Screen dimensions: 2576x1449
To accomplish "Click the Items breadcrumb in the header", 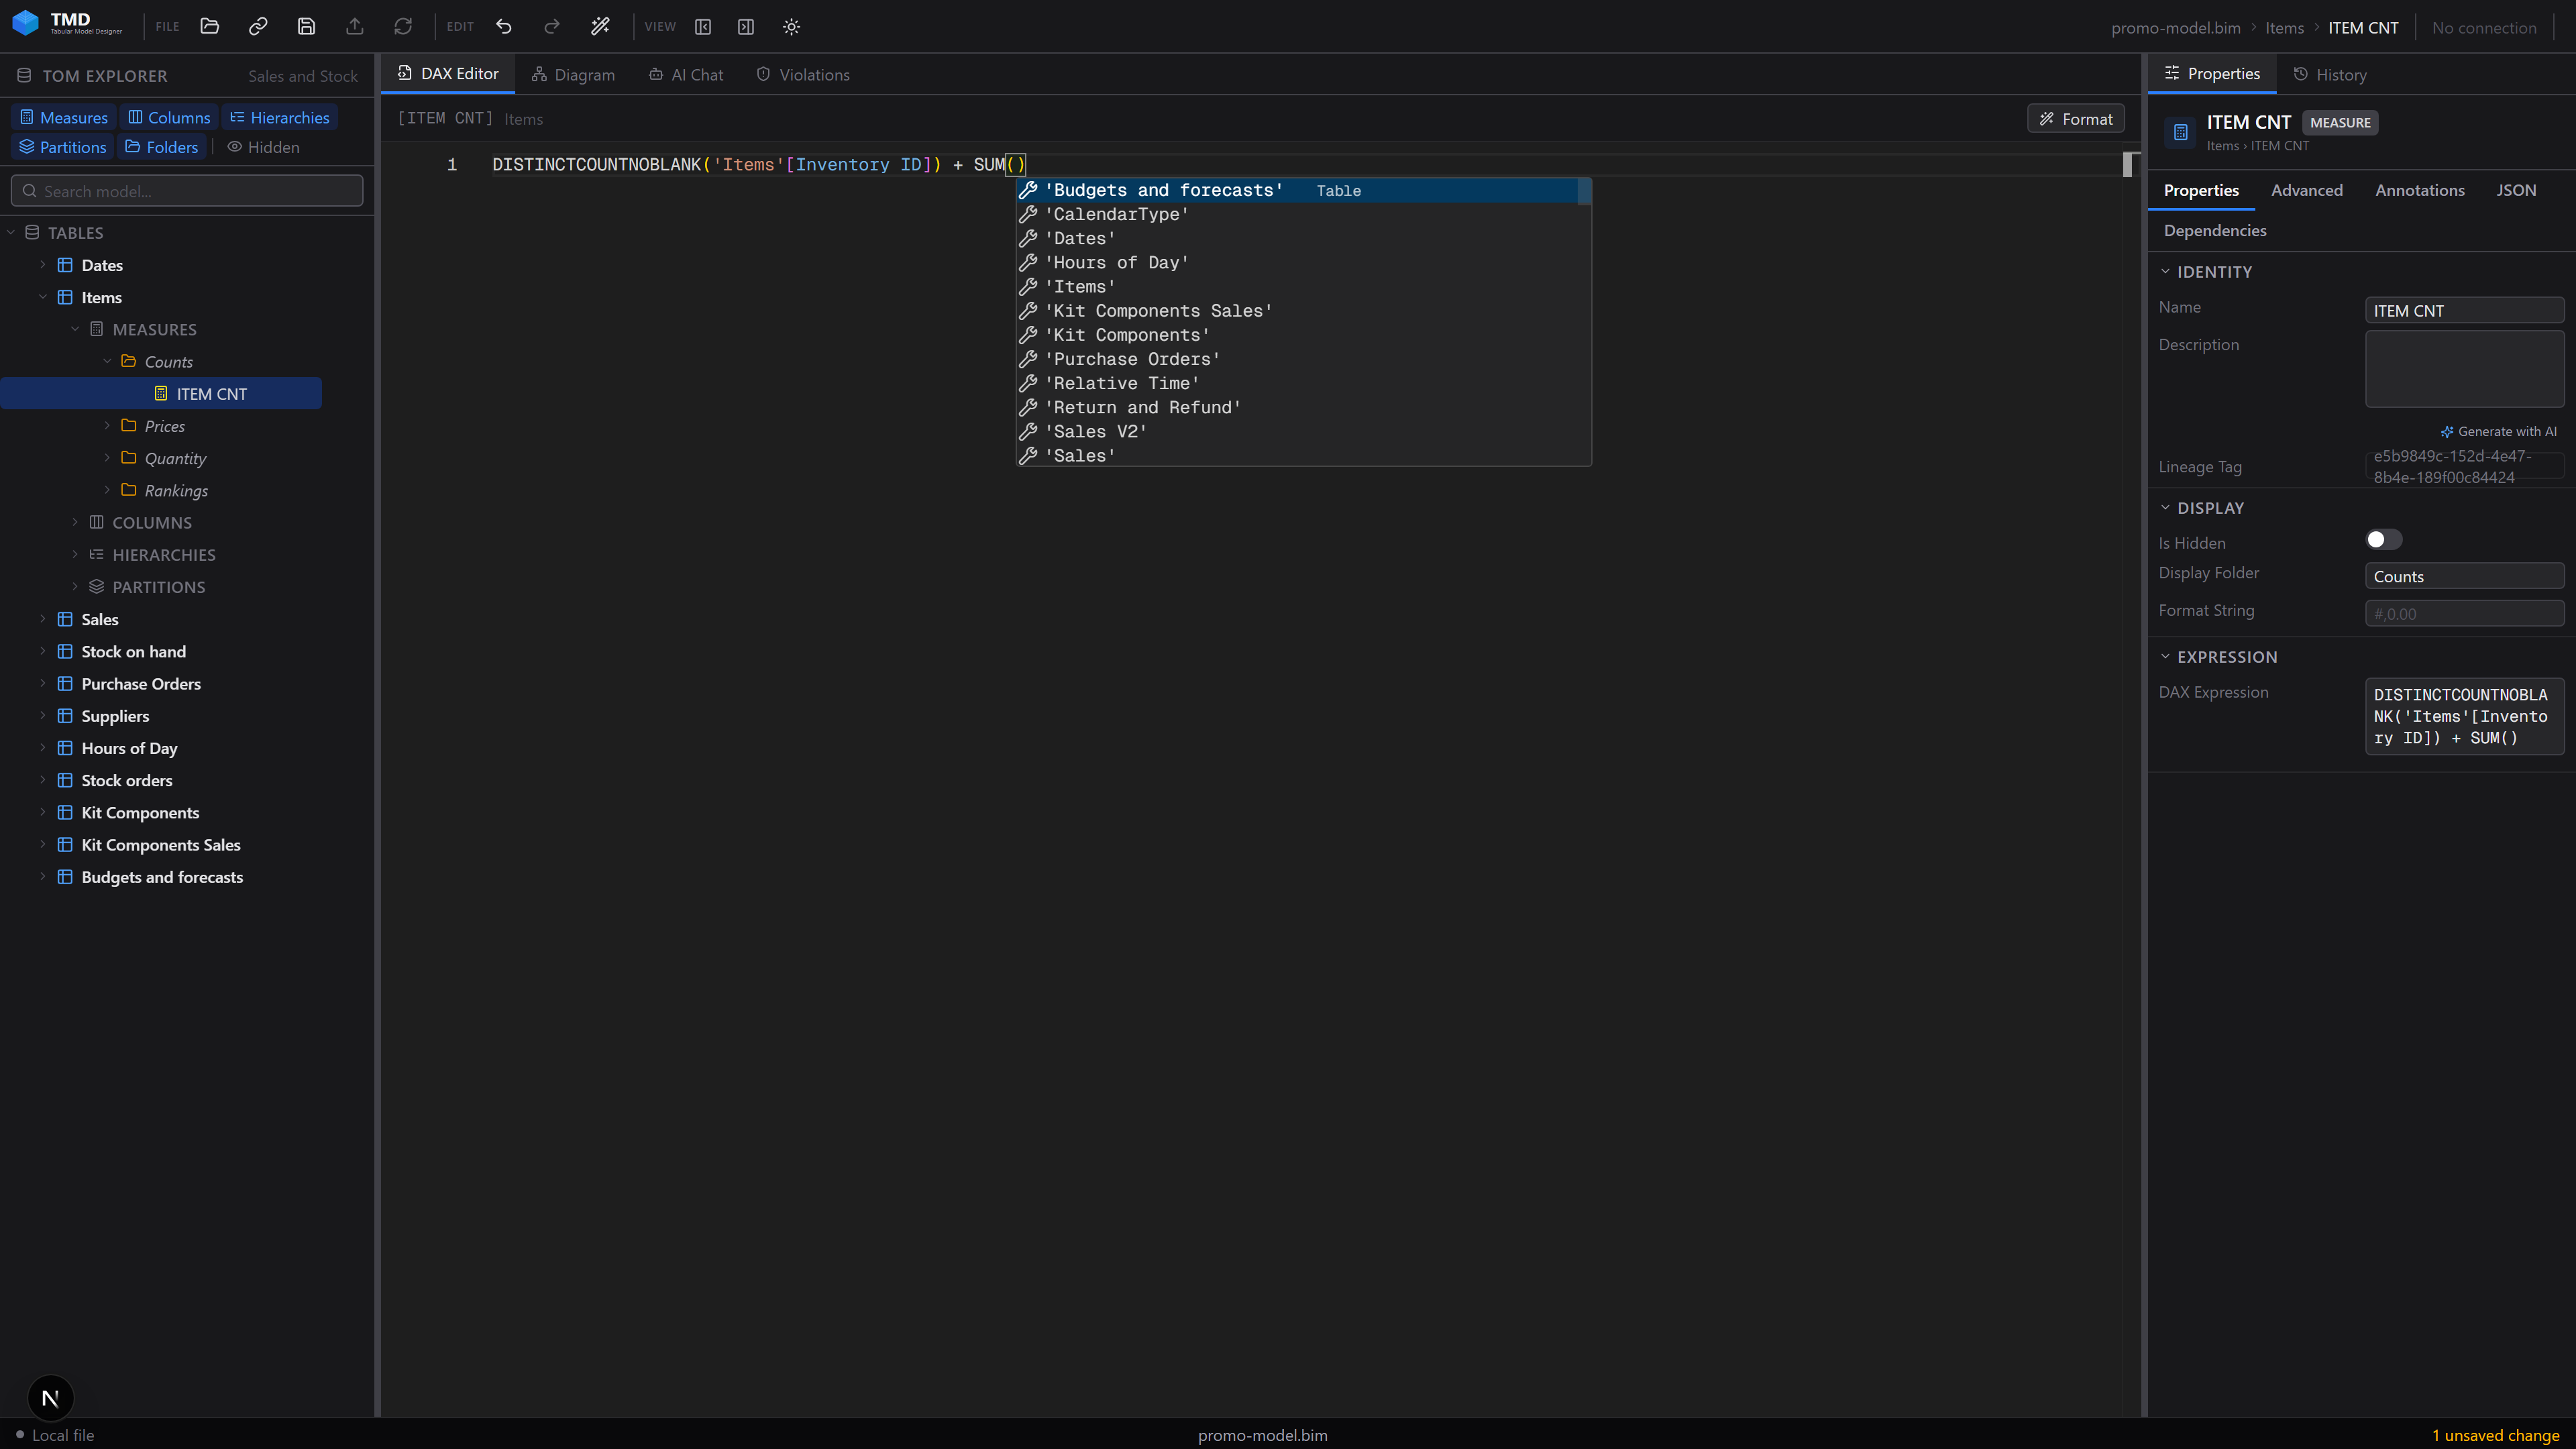I will tap(2285, 28).
